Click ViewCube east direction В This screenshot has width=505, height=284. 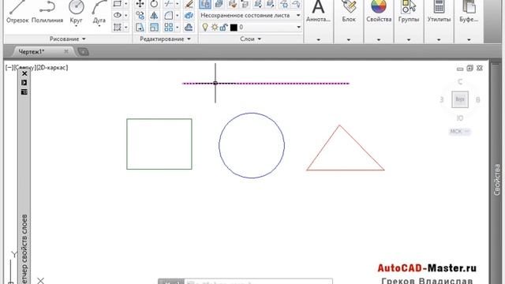point(478,100)
